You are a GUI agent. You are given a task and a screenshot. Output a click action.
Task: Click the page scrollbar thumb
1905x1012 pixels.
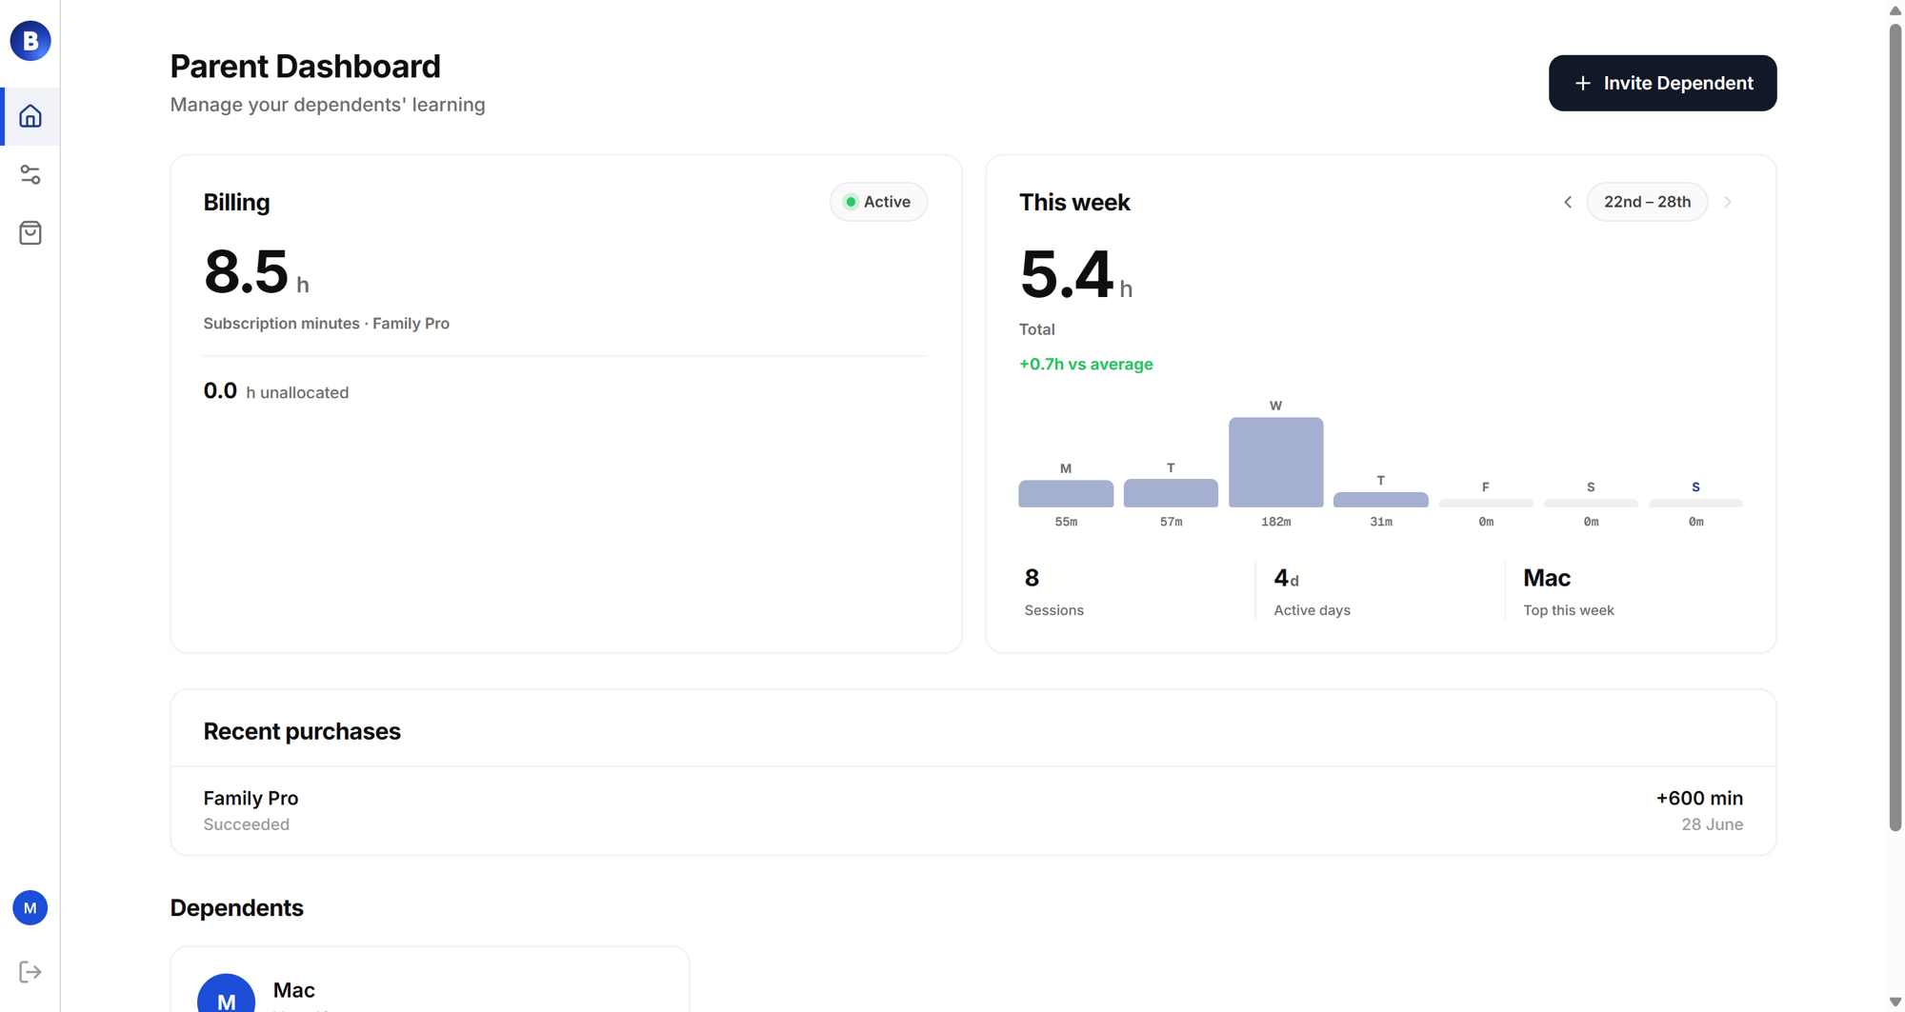[1895, 428]
